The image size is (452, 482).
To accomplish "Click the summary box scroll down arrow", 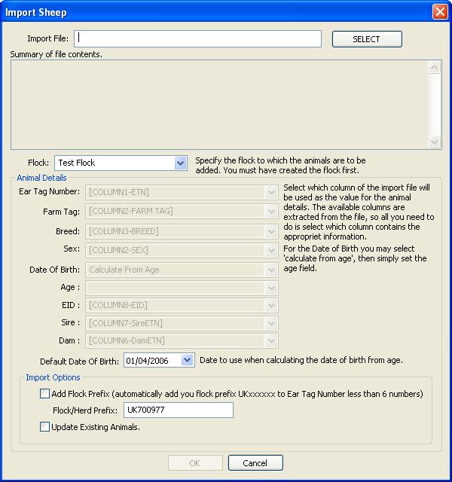I will 434,142.
